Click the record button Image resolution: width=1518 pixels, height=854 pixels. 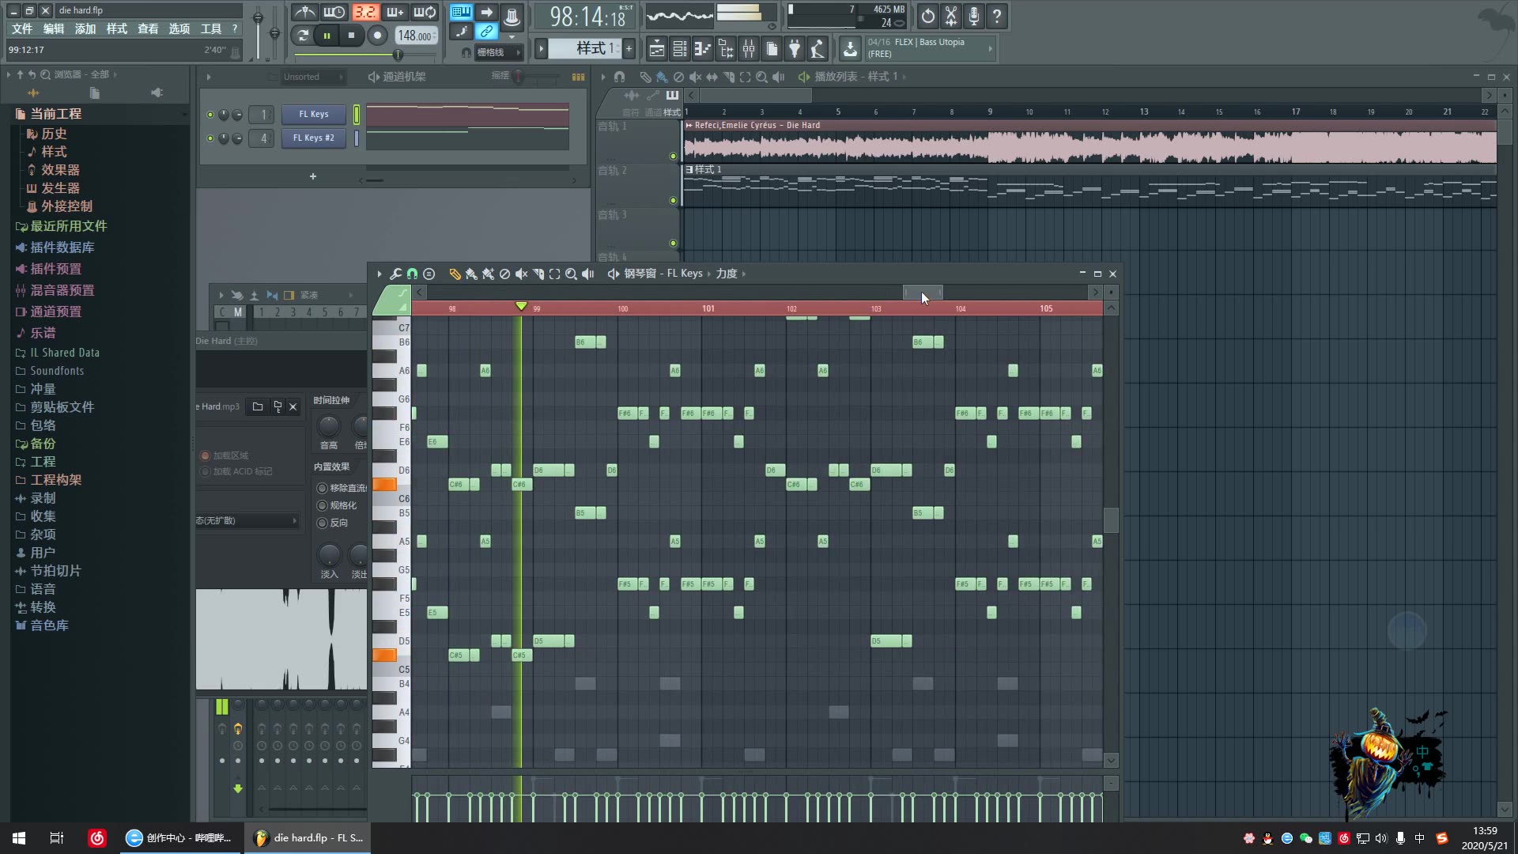click(x=377, y=35)
